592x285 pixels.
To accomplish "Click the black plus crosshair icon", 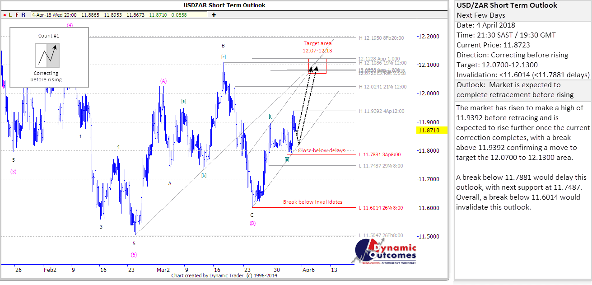I will point(214,15).
